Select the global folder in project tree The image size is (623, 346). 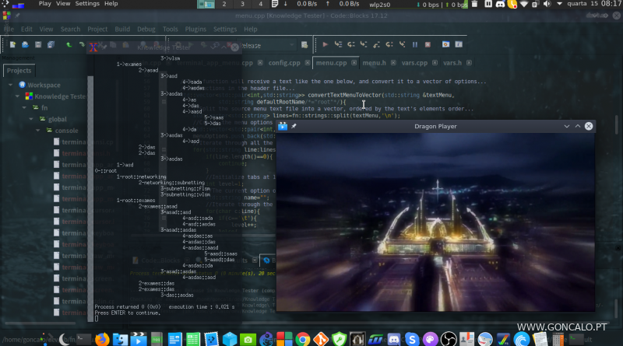pyautogui.click(x=57, y=119)
